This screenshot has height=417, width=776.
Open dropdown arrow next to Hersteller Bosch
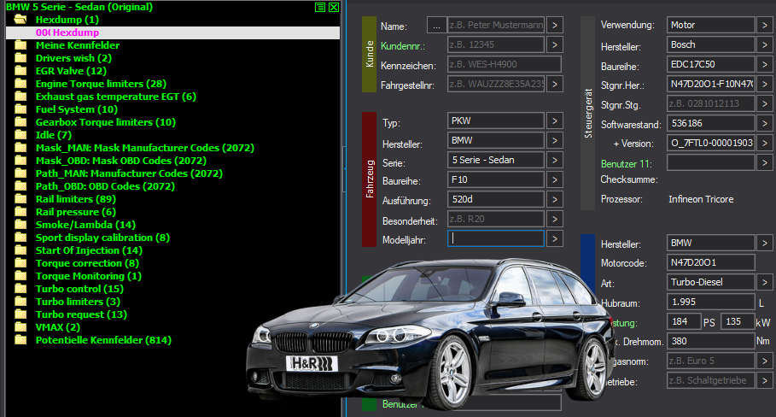tap(765, 44)
